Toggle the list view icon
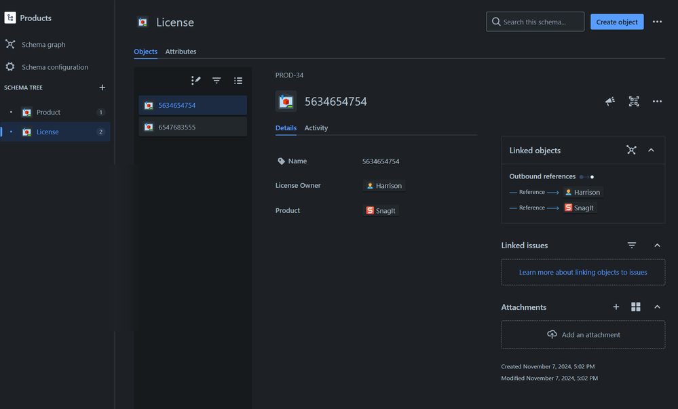 pyautogui.click(x=238, y=81)
